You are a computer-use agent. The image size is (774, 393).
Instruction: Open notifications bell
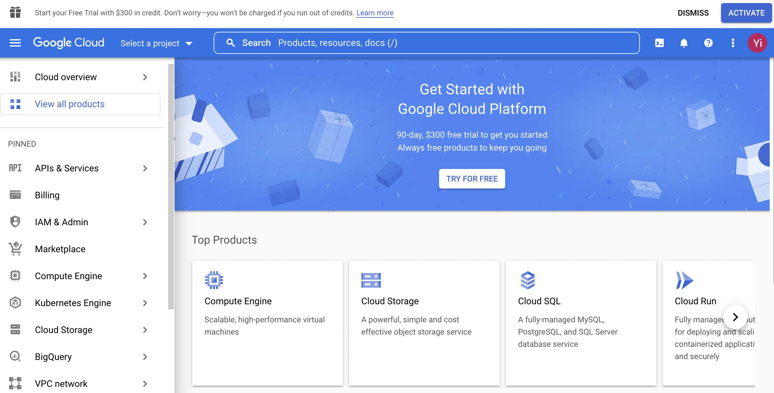tap(684, 43)
